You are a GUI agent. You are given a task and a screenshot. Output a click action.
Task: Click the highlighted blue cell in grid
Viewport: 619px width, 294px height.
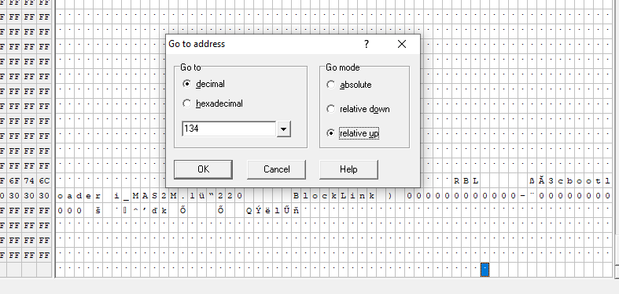pyautogui.click(x=485, y=270)
